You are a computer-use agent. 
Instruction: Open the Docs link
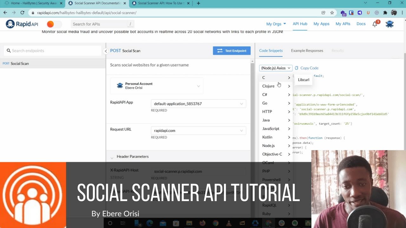click(x=361, y=24)
